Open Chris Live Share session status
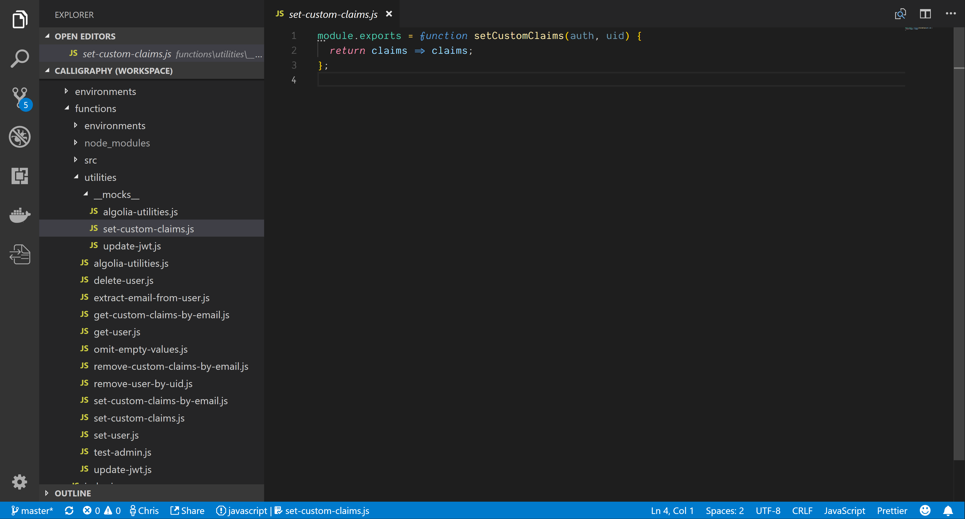The height and width of the screenshot is (519, 965). pyautogui.click(x=144, y=510)
